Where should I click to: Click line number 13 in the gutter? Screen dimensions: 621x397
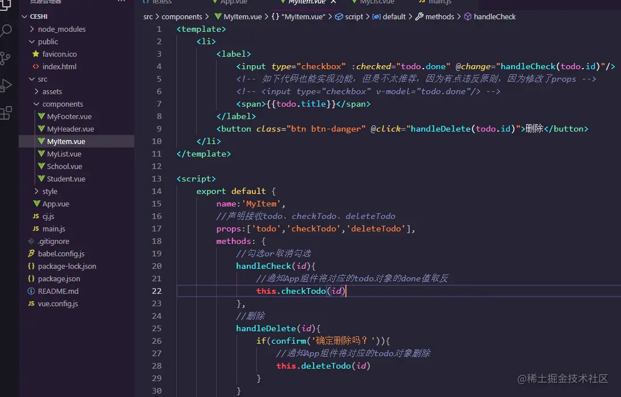(x=157, y=179)
